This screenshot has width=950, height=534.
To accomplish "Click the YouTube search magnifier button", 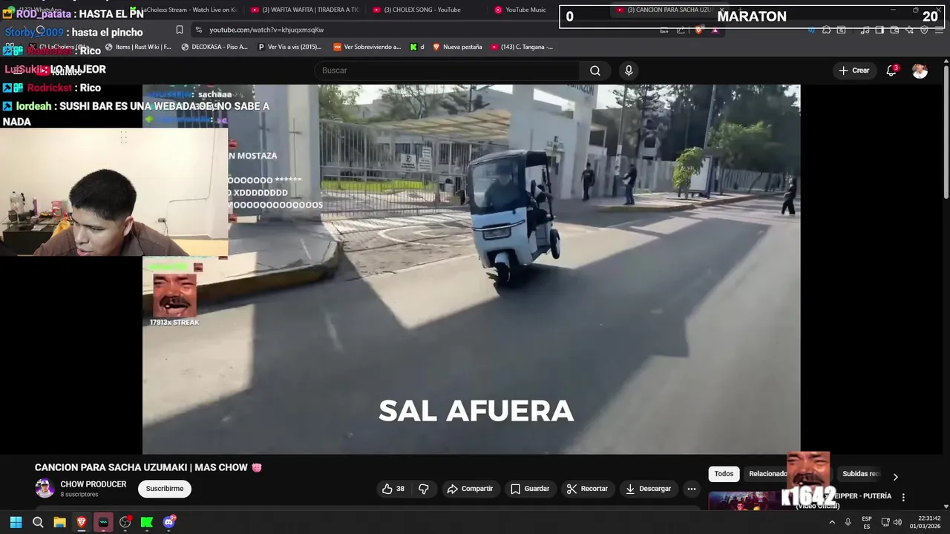I will coord(595,70).
